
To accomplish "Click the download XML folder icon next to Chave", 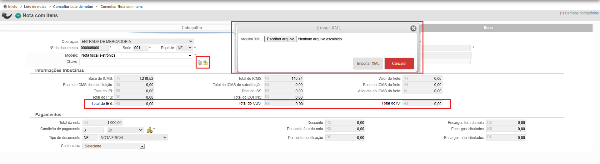I will pos(200,63).
